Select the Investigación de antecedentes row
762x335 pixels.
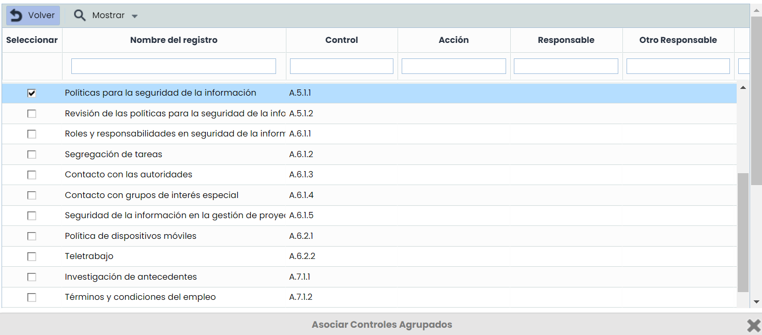pos(131,277)
